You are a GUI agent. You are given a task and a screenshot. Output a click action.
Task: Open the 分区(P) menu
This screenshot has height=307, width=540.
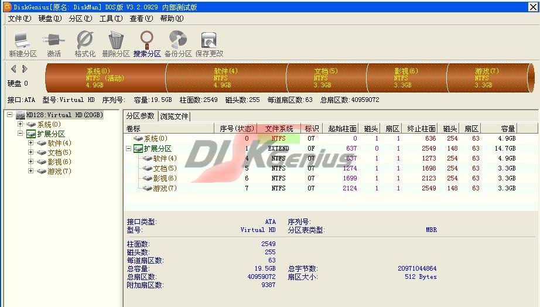[x=80, y=18]
